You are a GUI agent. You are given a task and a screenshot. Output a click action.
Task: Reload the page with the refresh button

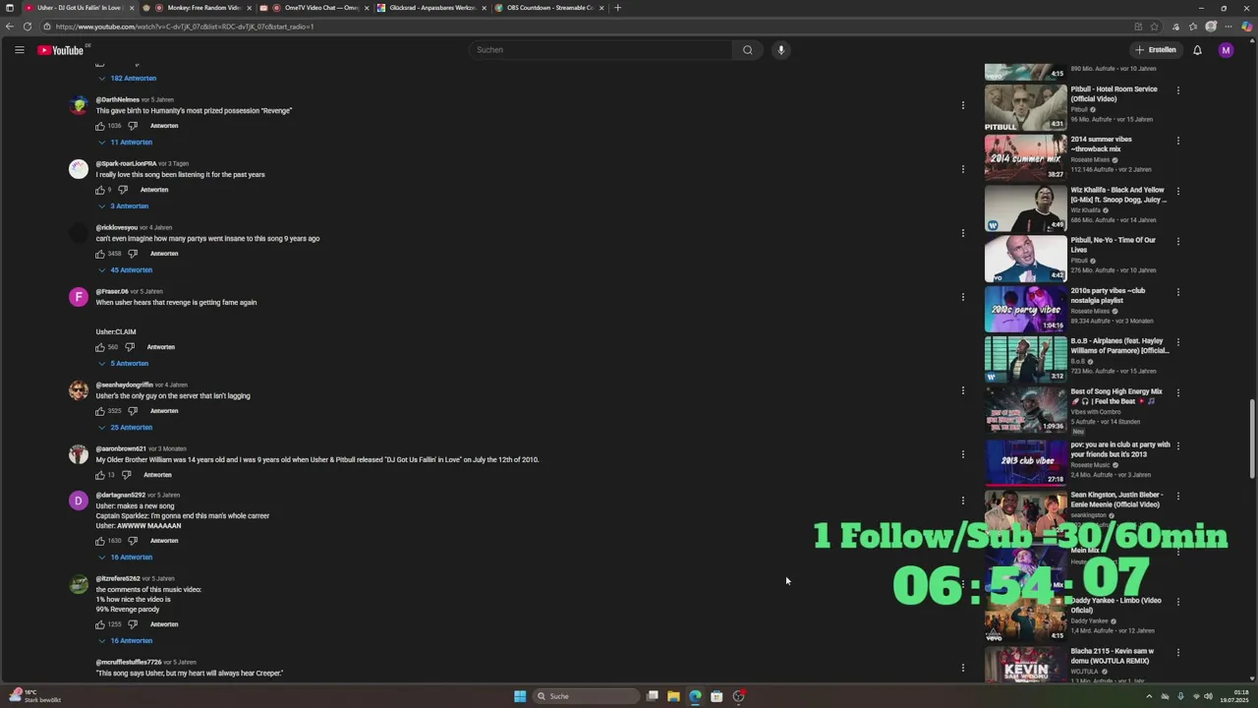point(27,27)
